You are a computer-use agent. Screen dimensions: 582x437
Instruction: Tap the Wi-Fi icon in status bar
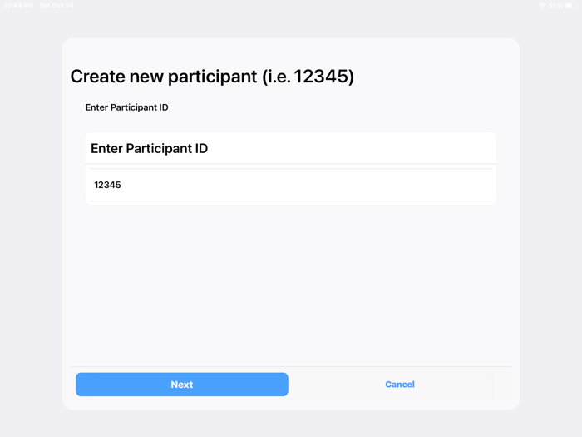click(x=541, y=6)
